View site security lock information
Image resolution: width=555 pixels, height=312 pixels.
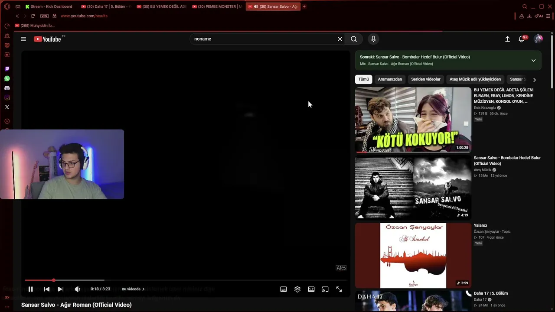pos(54,16)
